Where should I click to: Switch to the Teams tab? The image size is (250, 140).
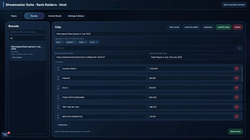[14, 16]
